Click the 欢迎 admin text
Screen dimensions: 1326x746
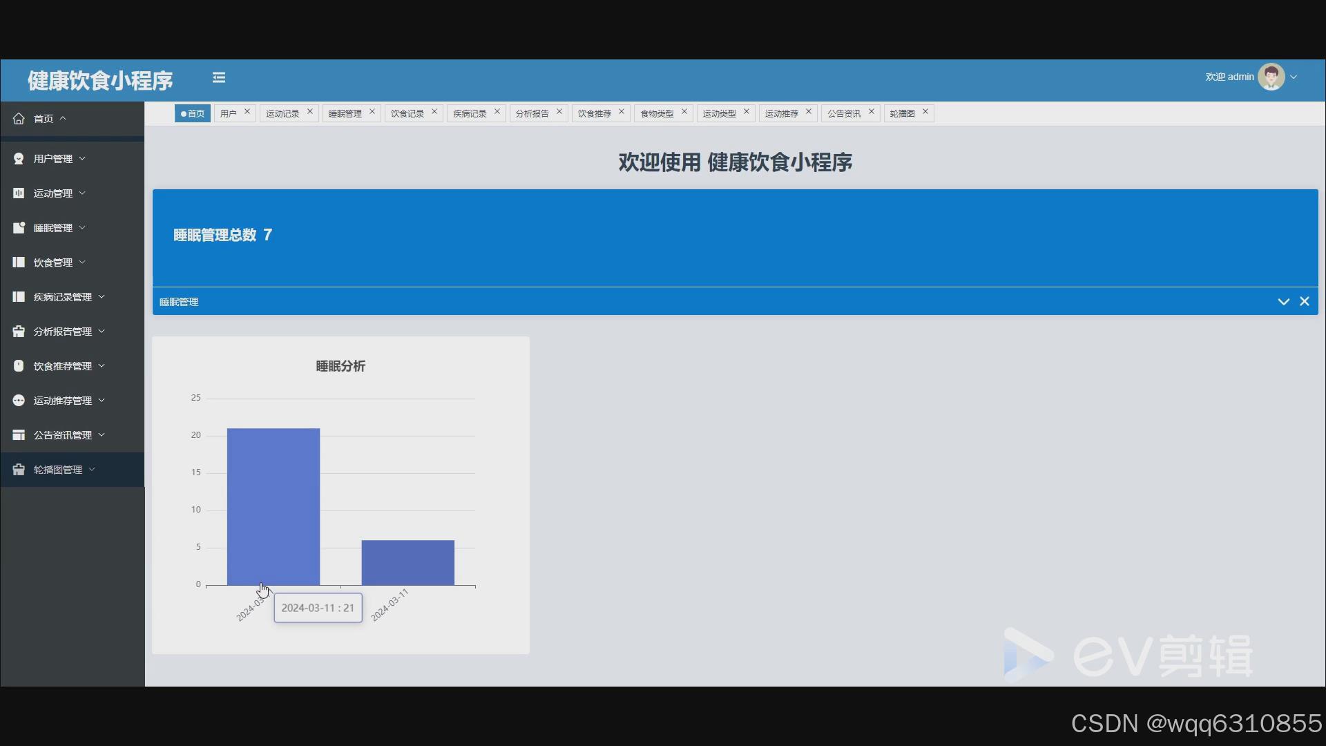click(x=1229, y=77)
